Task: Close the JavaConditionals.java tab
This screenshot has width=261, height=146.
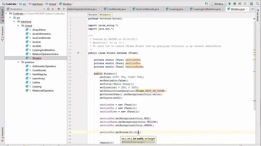Action: click(161, 9)
